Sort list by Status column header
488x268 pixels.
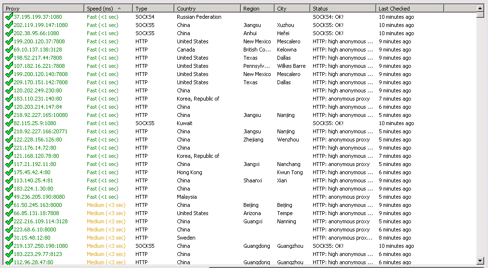(x=343, y=8)
